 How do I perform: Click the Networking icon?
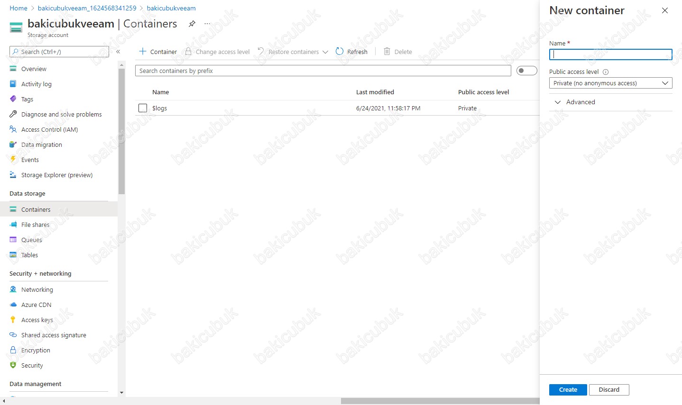point(13,289)
